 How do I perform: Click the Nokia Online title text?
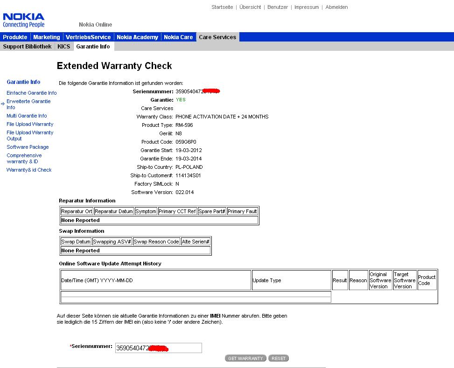click(95, 25)
